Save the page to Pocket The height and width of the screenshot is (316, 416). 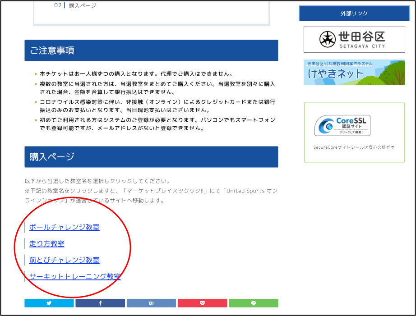click(203, 303)
